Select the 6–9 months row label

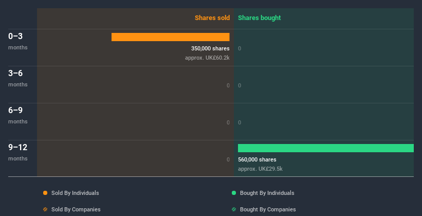pyautogui.click(x=18, y=115)
